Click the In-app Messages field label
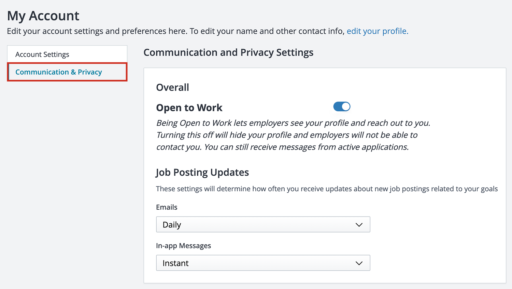 click(183, 246)
